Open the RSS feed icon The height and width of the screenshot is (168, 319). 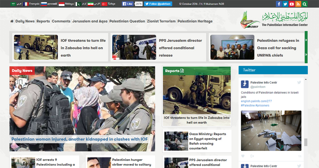[298, 4]
